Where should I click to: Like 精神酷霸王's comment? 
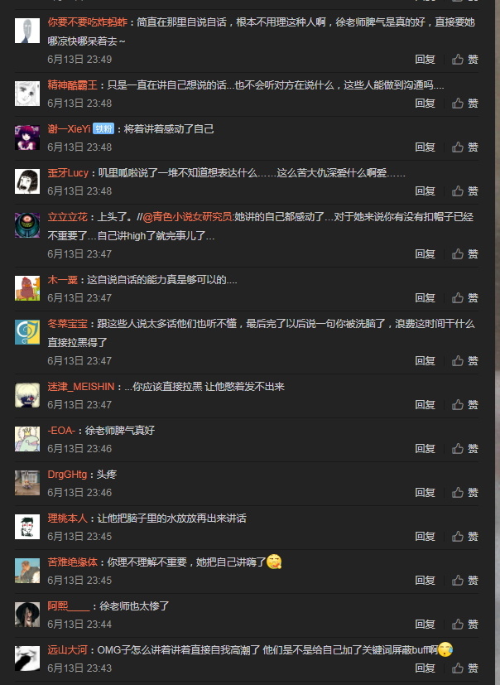pyautogui.click(x=464, y=103)
